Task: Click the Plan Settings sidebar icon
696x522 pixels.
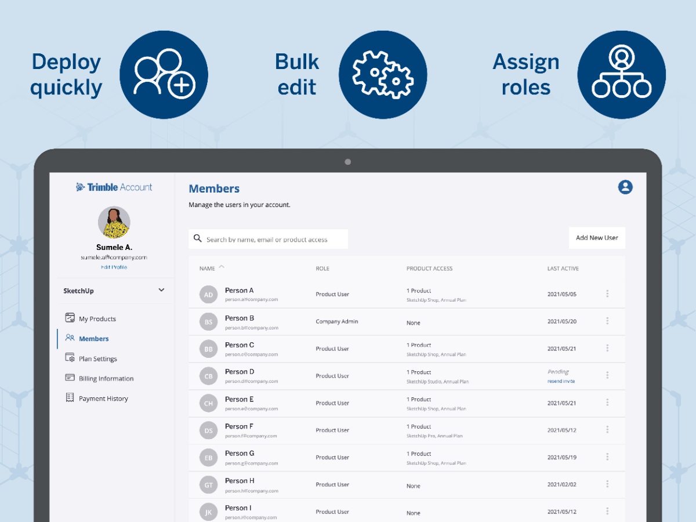Action: coord(70,358)
